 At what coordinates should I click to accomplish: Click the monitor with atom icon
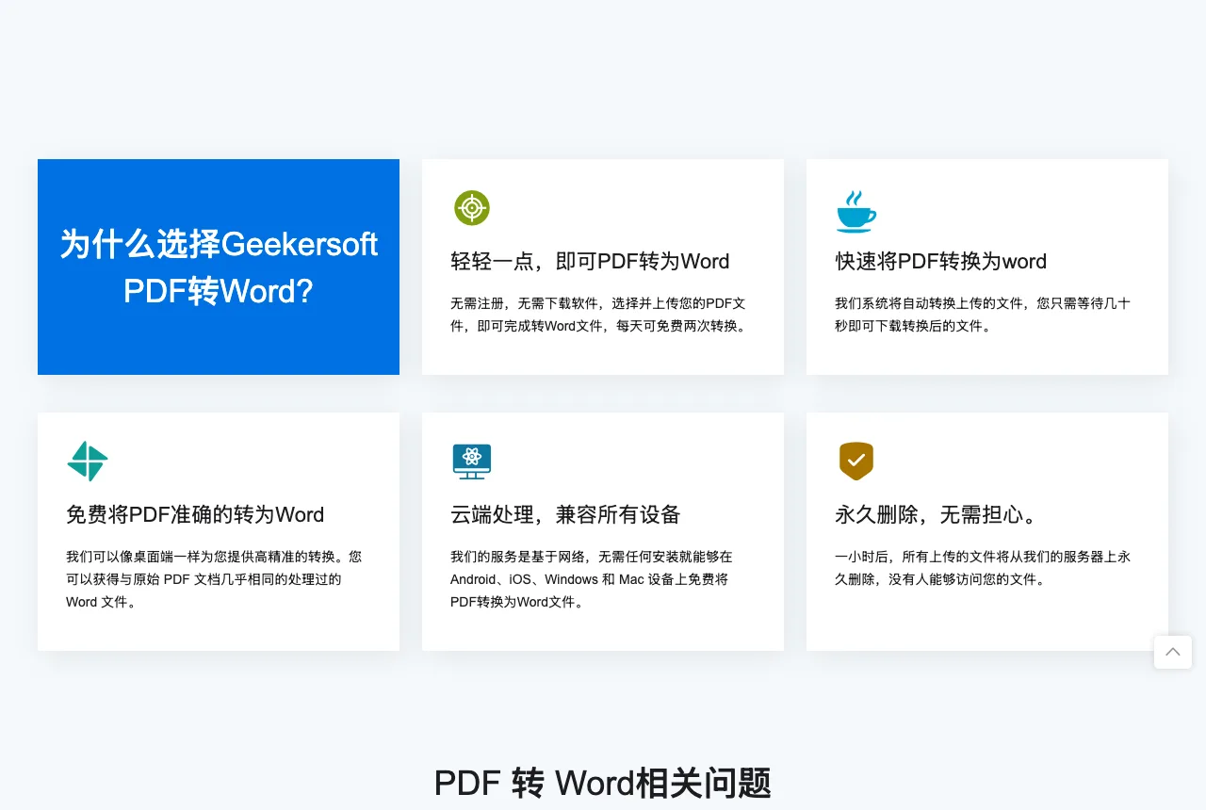click(x=472, y=462)
